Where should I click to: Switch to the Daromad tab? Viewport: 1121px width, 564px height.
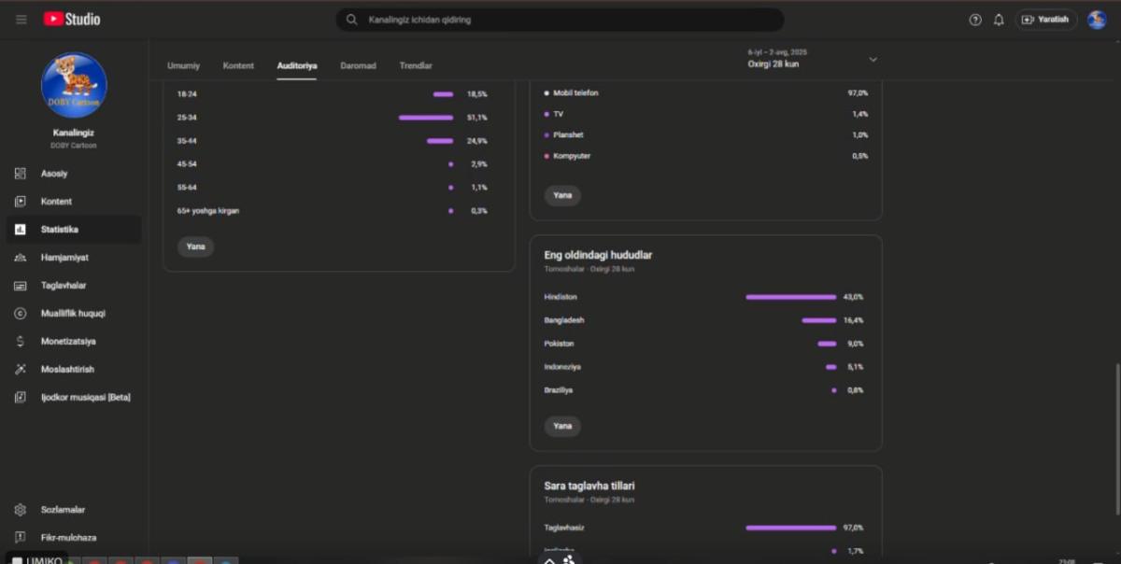[358, 65]
